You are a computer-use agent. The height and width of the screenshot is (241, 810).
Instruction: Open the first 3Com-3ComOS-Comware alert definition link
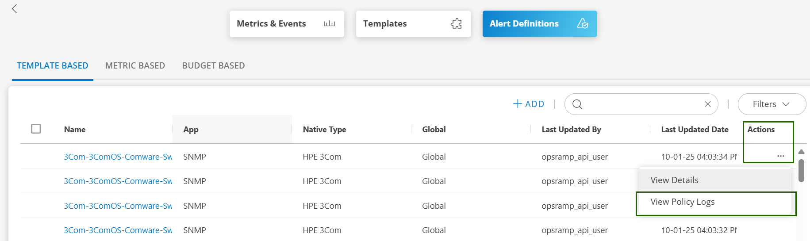[x=118, y=157]
